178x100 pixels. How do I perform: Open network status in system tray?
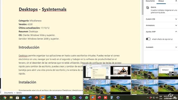154,98
